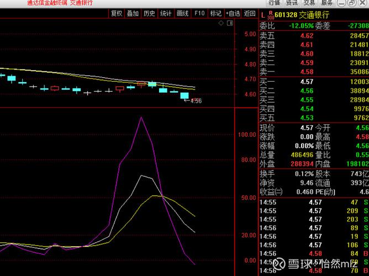Click the R 300 index marker
Viewport: 369px width, 276px height.
tap(271, 15)
